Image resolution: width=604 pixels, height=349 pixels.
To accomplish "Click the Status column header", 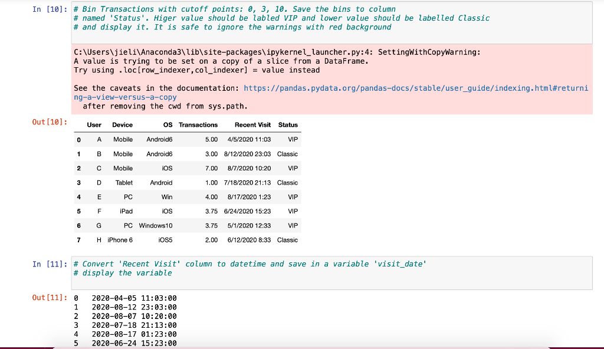I will (x=288, y=125).
